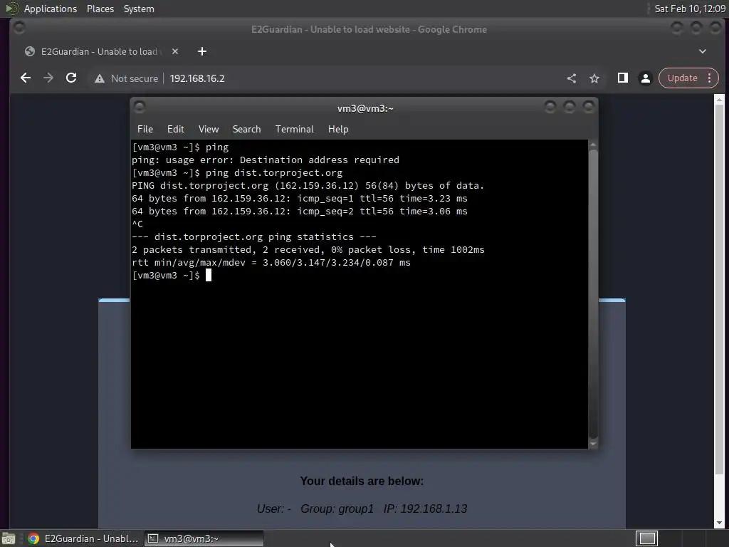Viewport: 729px width, 547px height.
Task: Click the Chrome window menu button
Action: pyautogui.click(x=19, y=28)
